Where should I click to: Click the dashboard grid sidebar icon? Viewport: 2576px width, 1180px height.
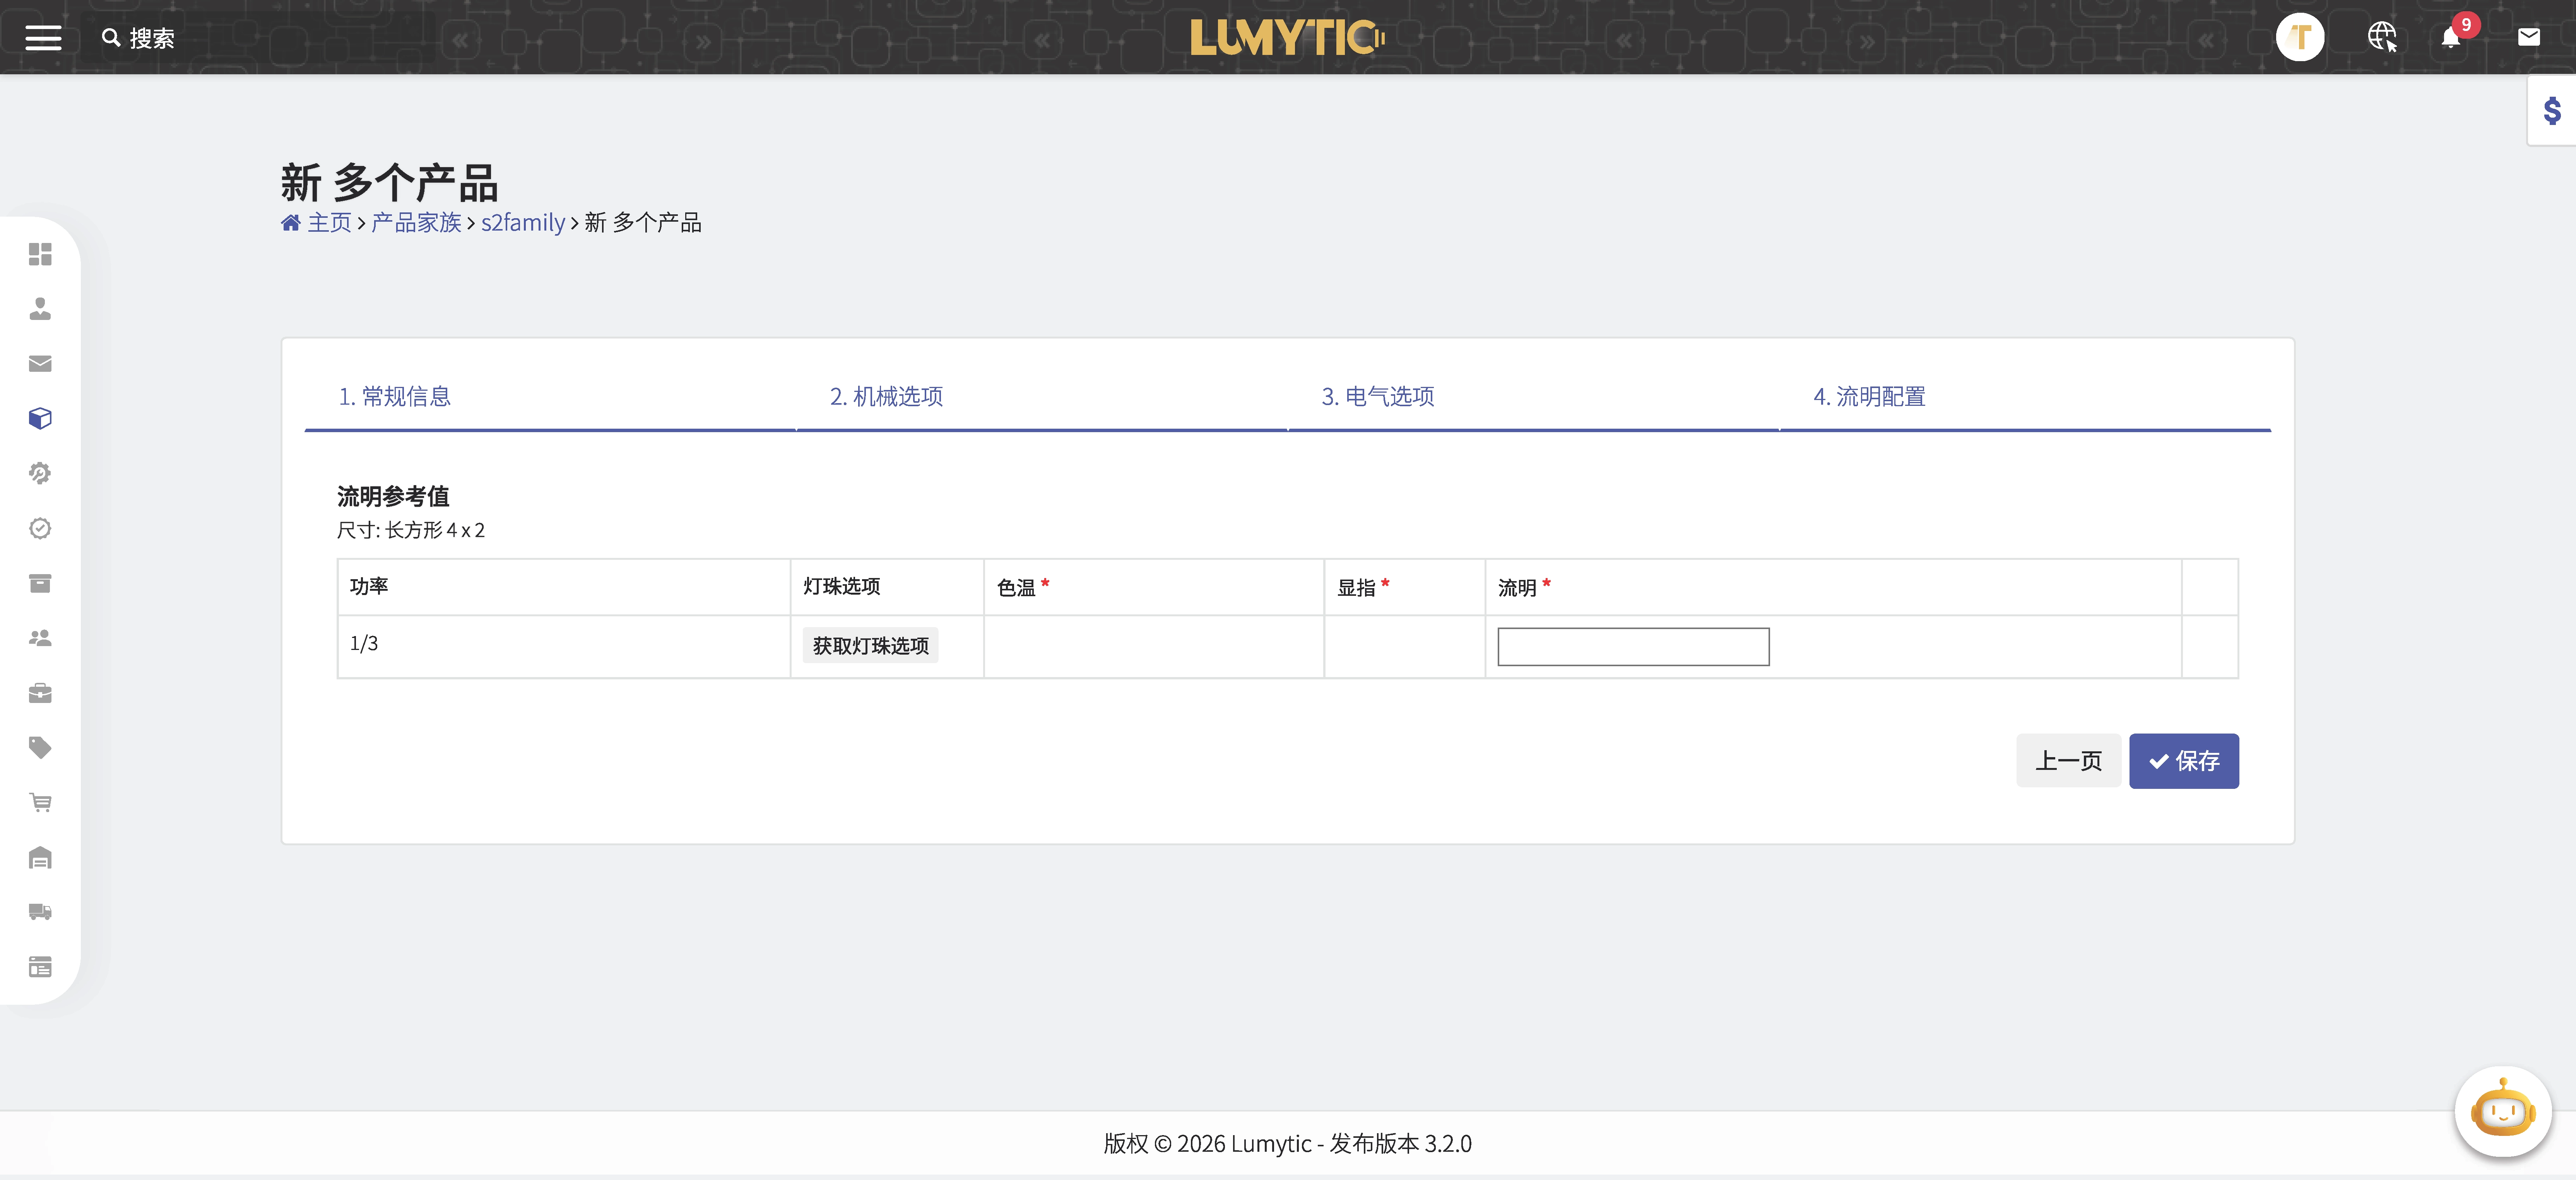coord(40,254)
